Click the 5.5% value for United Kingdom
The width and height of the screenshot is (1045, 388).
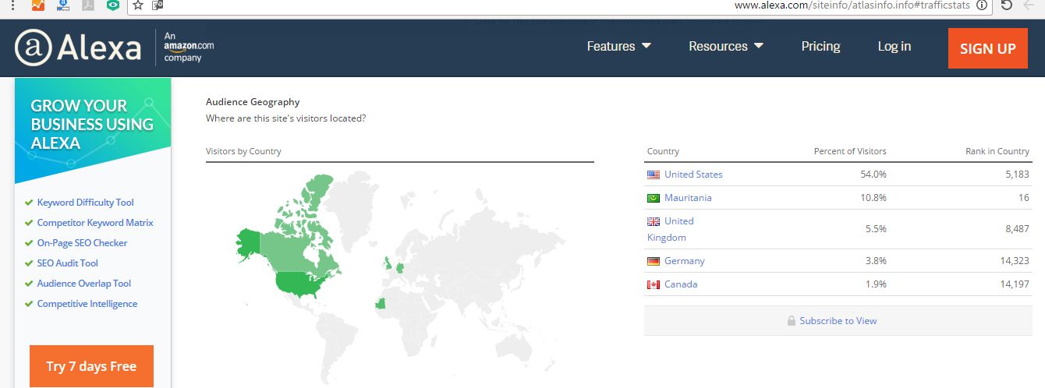pos(876,229)
